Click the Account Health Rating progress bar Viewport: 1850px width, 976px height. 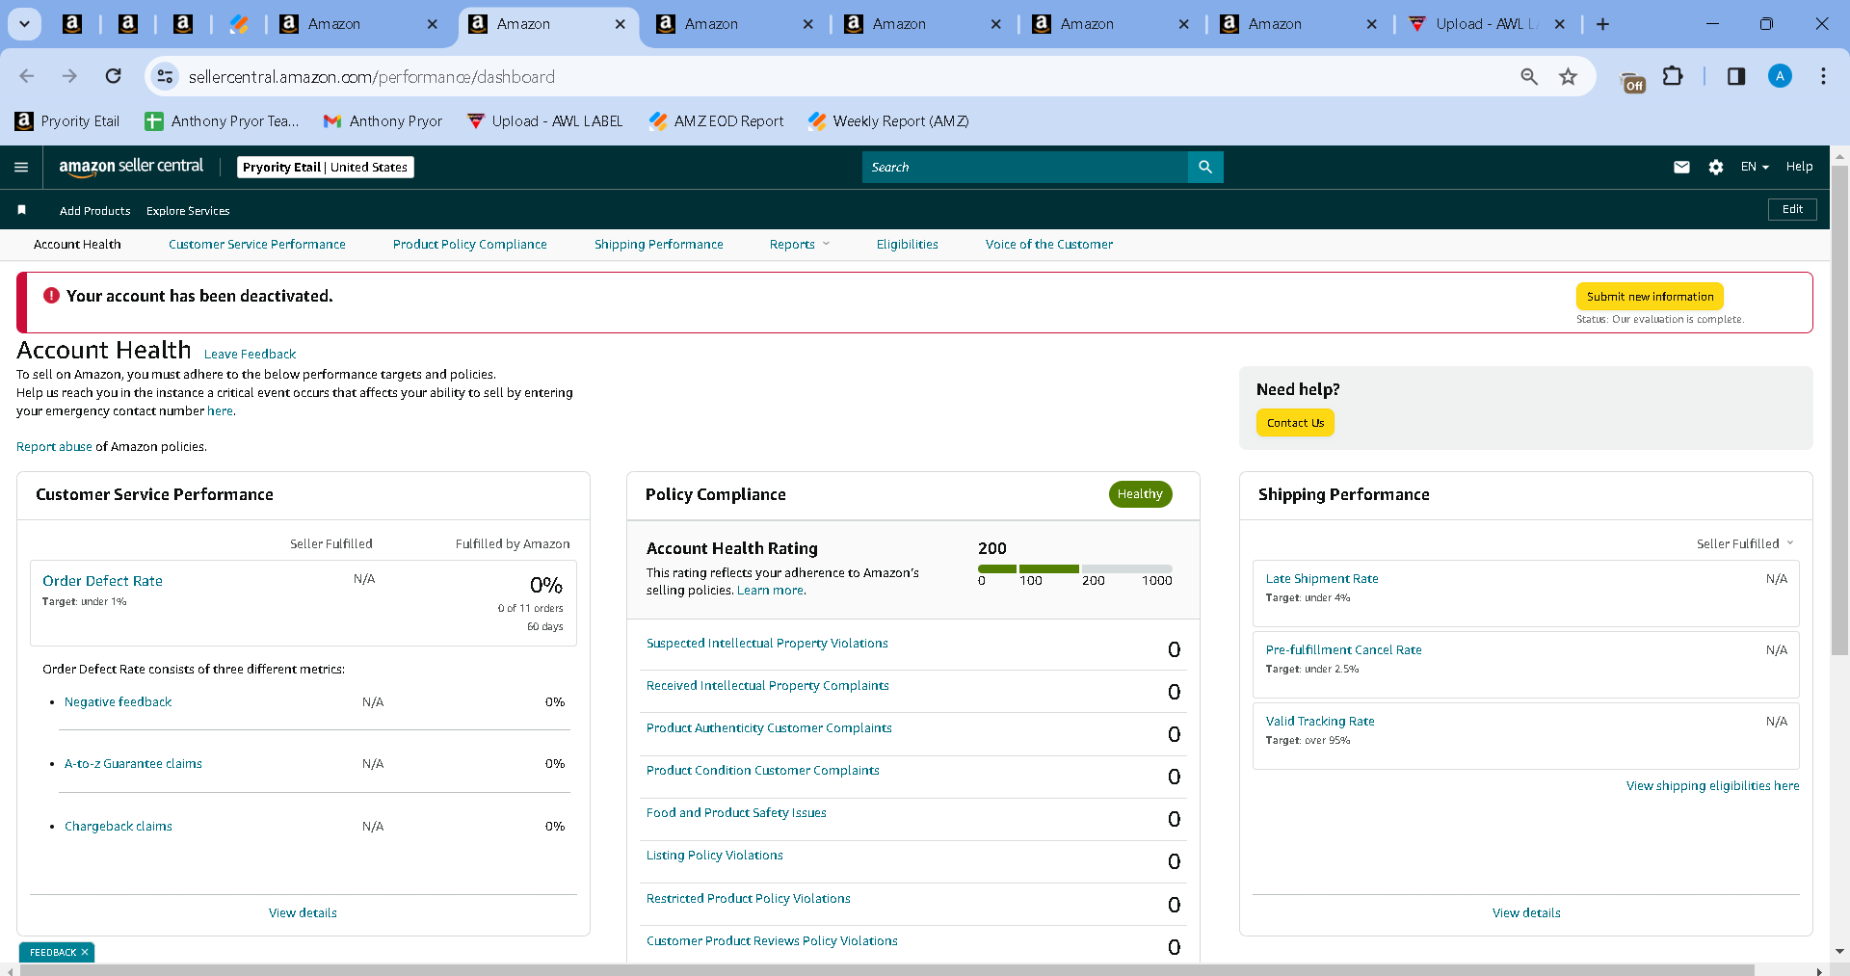tap(1075, 568)
